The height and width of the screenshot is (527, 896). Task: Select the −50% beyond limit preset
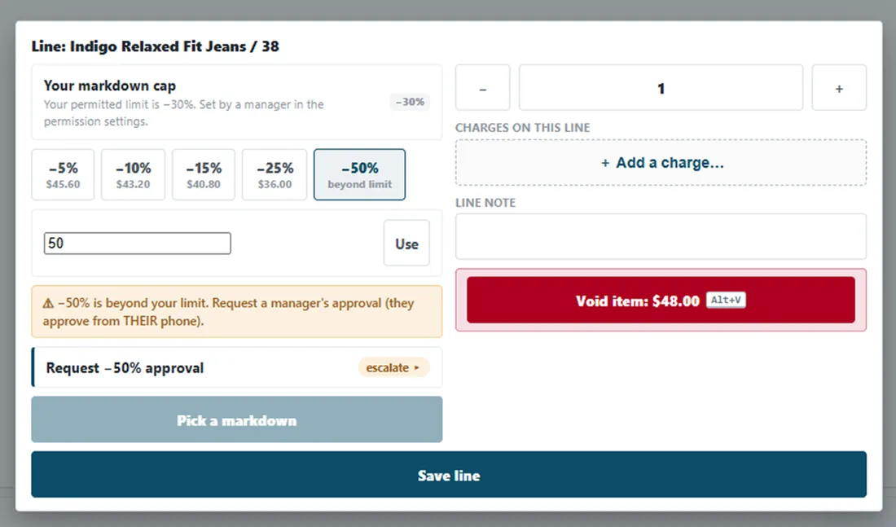click(x=359, y=175)
